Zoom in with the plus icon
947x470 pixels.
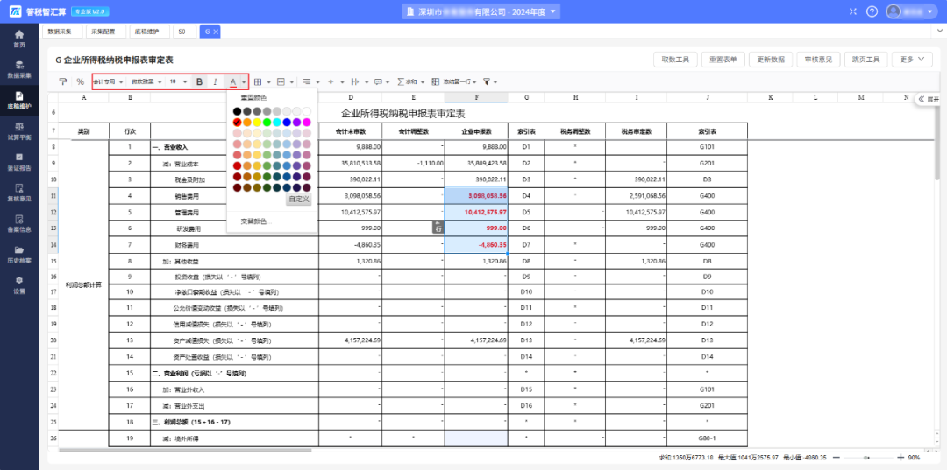(x=901, y=458)
